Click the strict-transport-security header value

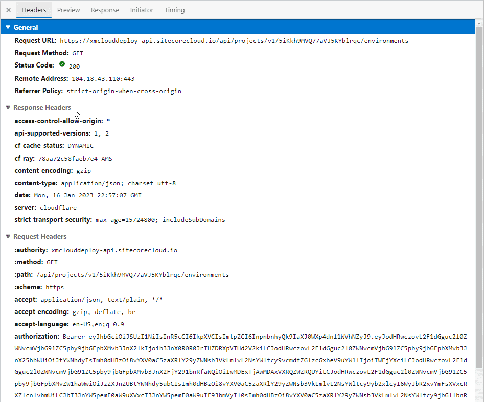coord(160,220)
